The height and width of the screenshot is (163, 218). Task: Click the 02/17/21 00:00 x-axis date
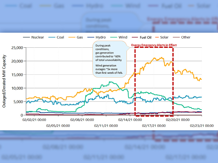[154, 126]
